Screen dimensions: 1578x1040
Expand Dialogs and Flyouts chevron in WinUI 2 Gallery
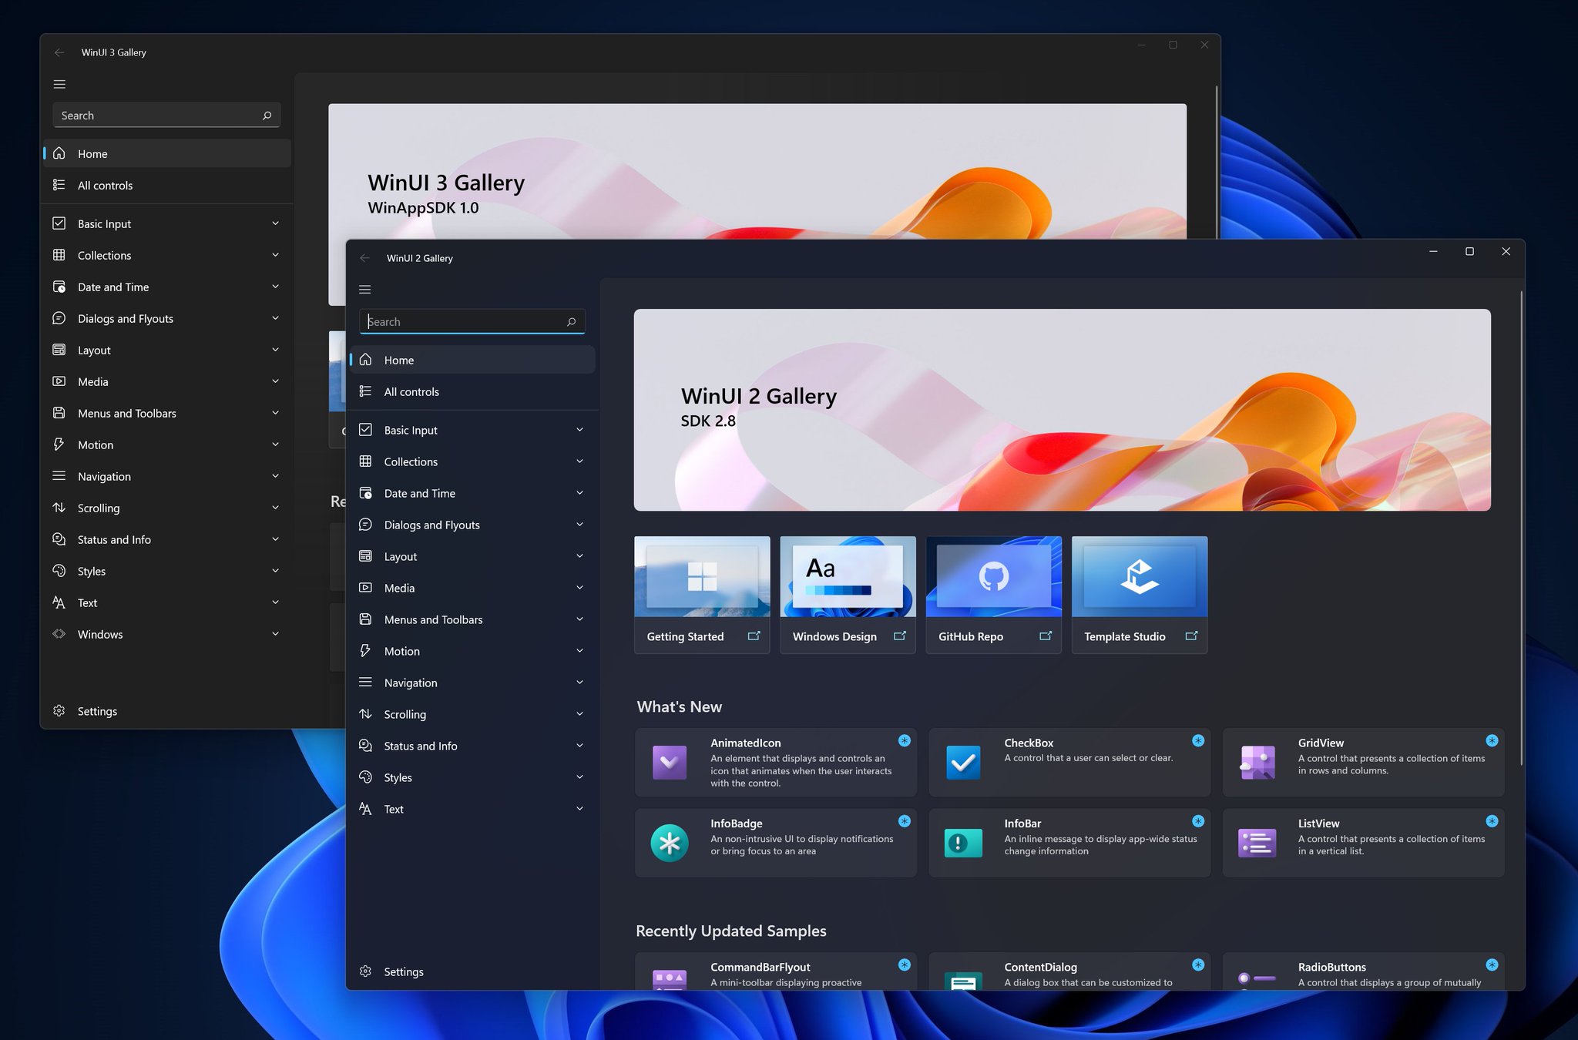pos(579,525)
